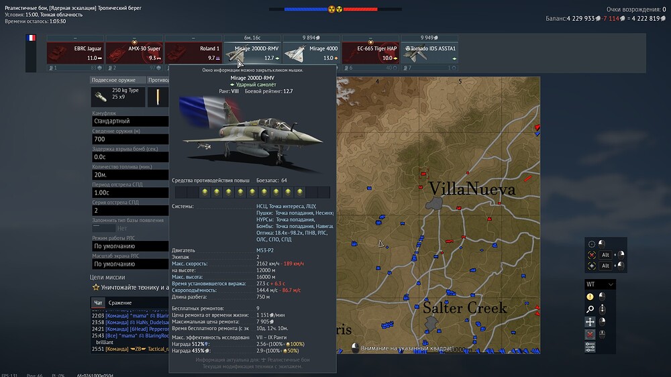Image resolution: width=671 pixels, height=377 pixels.
Task: Open the bomb fuse delay dropdown 0.0с
Action: (x=130, y=157)
